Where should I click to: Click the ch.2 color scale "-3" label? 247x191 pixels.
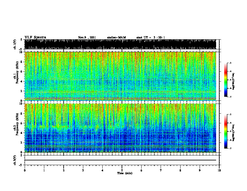click(x=230, y=115)
